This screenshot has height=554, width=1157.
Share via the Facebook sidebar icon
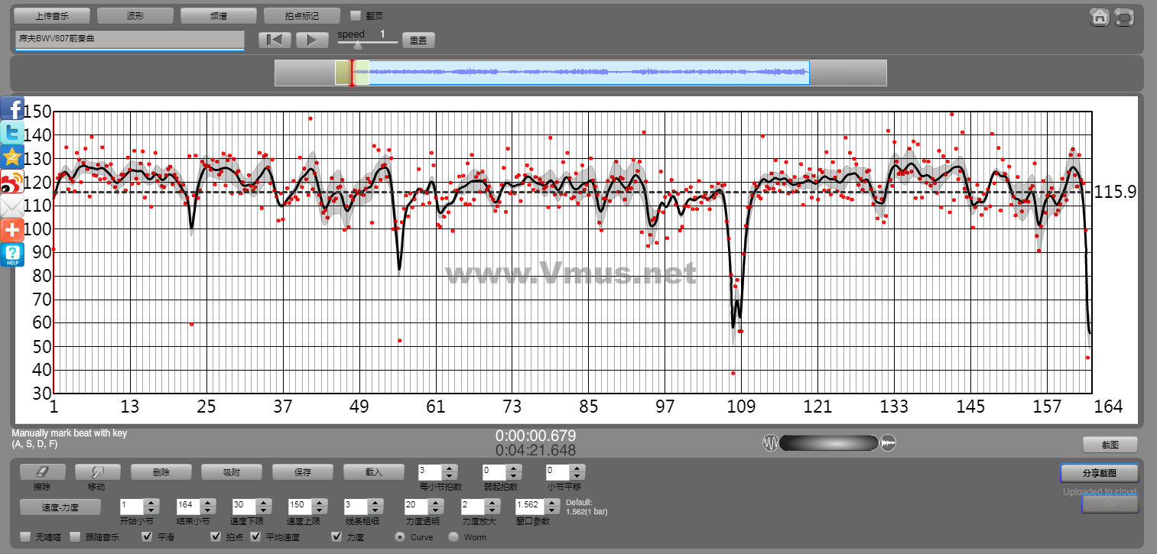click(x=12, y=108)
